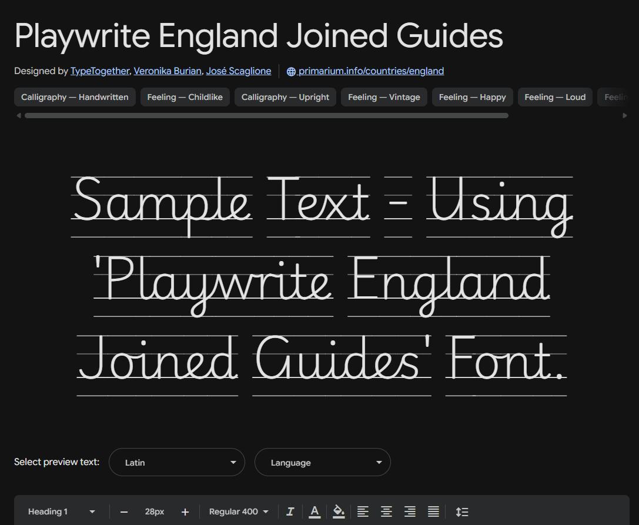Decrease font size with minus button

(124, 512)
